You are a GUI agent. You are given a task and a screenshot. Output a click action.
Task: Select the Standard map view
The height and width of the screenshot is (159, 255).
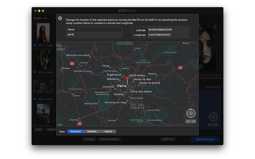coord(75,131)
